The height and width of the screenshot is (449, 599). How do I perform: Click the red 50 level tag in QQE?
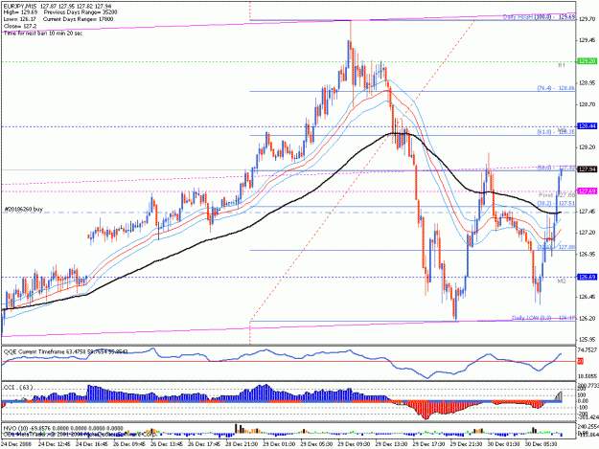tap(580, 361)
